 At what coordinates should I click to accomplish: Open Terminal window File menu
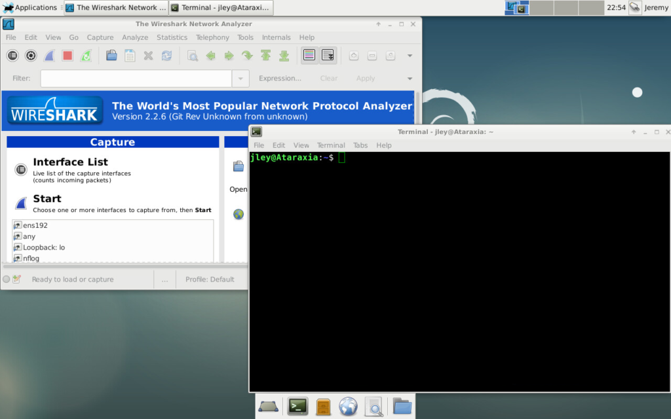tap(259, 145)
